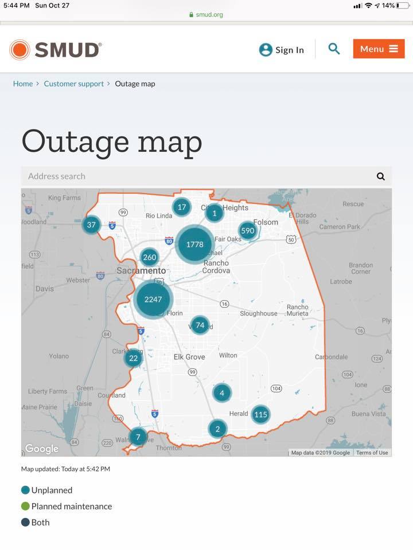Image resolution: width=413 pixels, height=550 pixels.
Task: Open the Customer support breadcrumb link
Action: pyautogui.click(x=74, y=84)
